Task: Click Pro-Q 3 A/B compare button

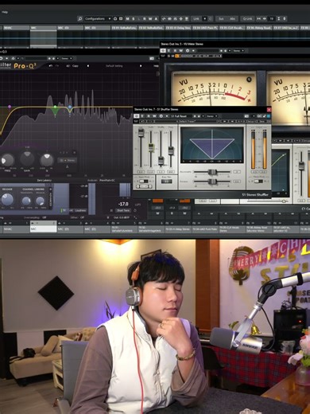Action: tap(68, 66)
